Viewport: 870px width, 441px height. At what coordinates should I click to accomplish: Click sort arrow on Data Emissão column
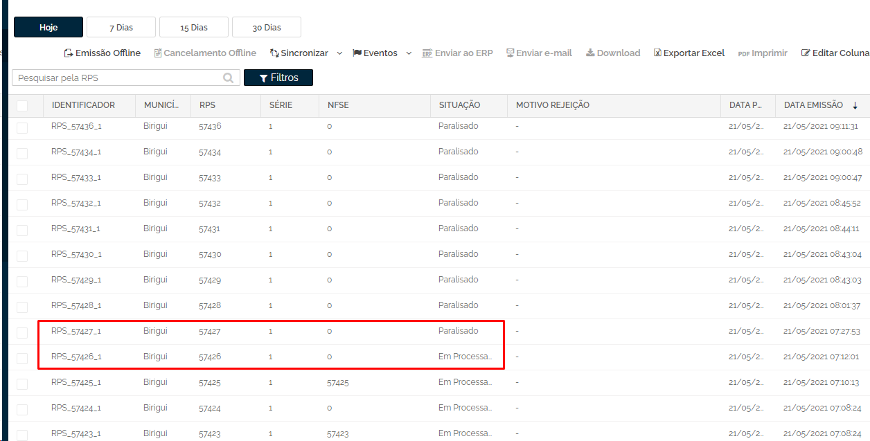[855, 105]
